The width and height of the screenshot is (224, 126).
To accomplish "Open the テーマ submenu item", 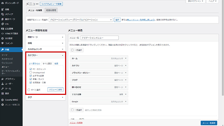I will coord(5,55).
